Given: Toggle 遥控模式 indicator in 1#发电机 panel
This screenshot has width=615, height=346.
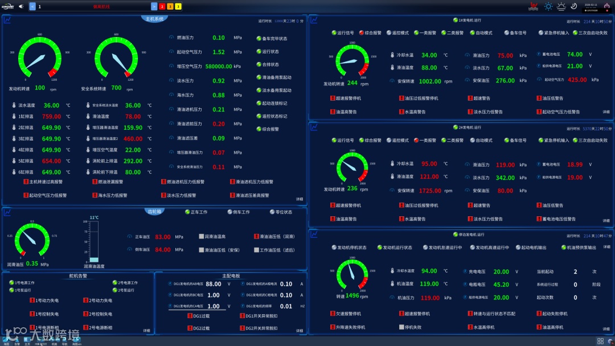Looking at the screenshot, I should pyautogui.click(x=397, y=32).
